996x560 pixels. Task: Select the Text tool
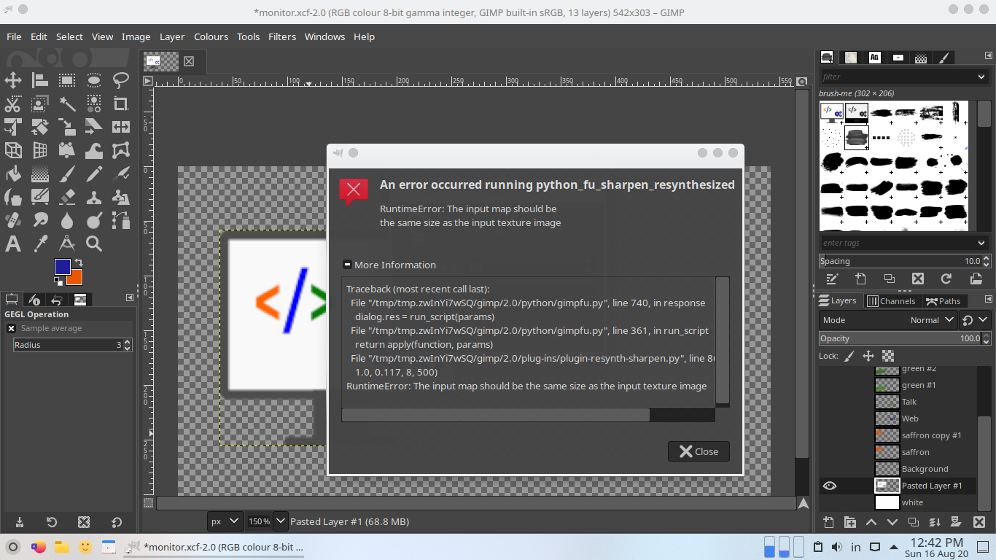(13, 244)
